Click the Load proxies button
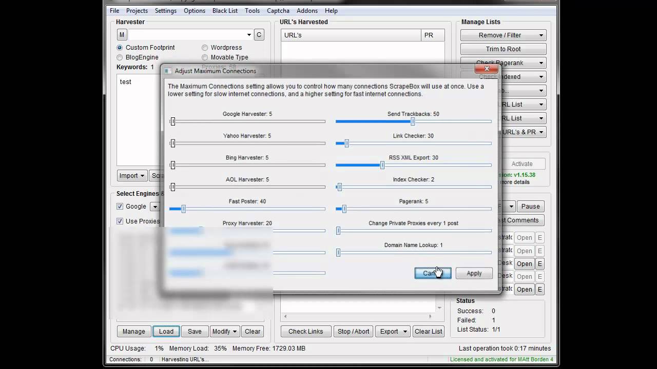657x369 pixels. [166, 332]
